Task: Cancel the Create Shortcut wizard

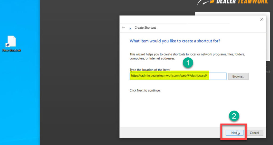Action: coord(254,133)
